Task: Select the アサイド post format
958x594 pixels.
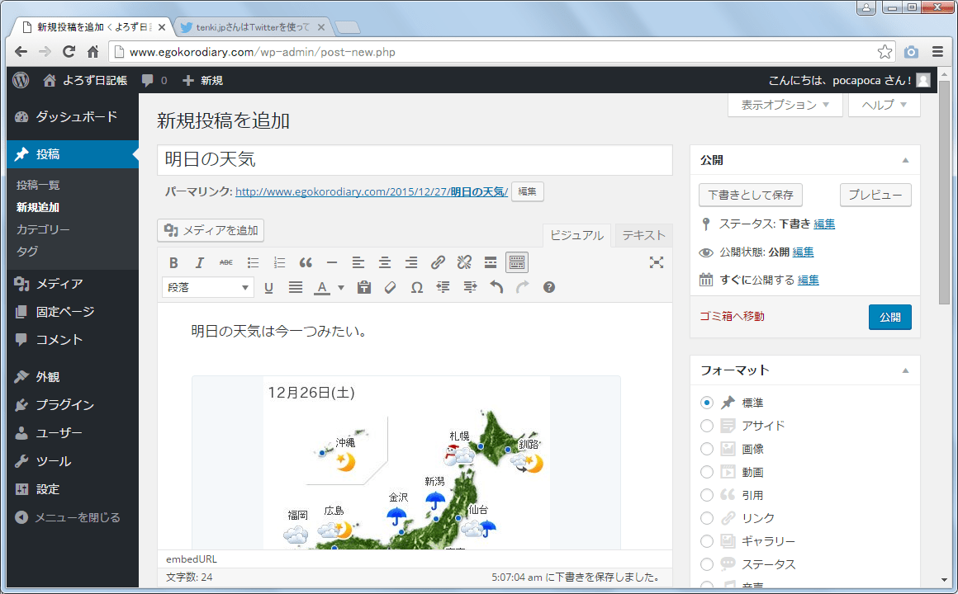Action: point(707,426)
